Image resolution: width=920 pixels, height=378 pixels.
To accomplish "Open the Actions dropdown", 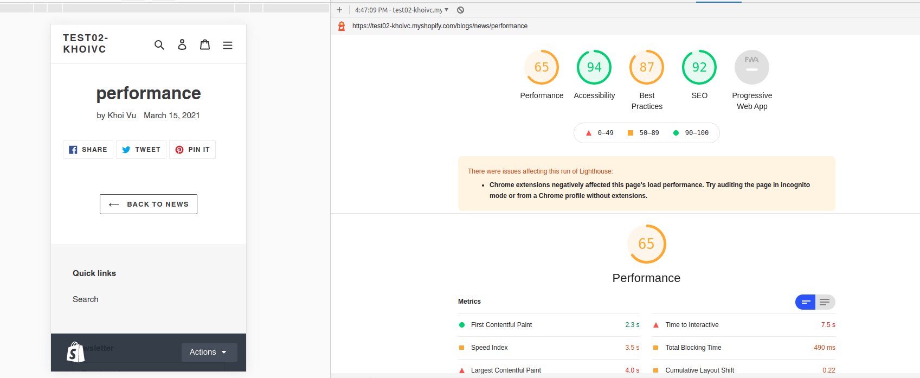I will (x=209, y=352).
